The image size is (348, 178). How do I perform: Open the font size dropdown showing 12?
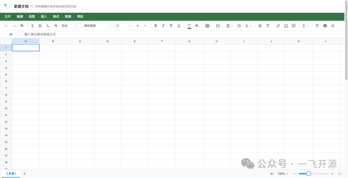[124, 26]
